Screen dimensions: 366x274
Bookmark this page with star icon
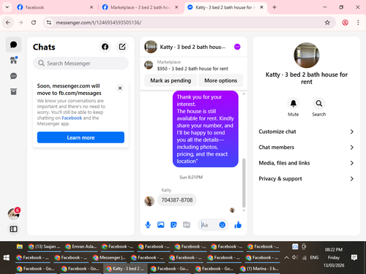click(327, 23)
